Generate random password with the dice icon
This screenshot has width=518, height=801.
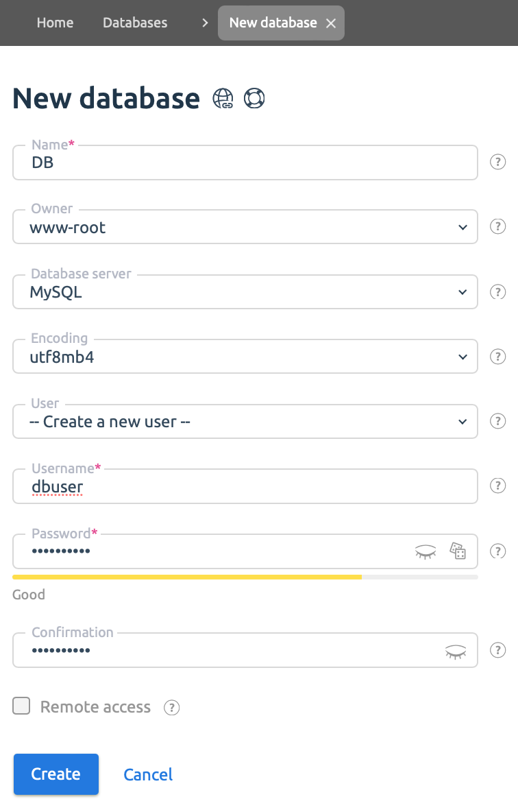tap(458, 551)
